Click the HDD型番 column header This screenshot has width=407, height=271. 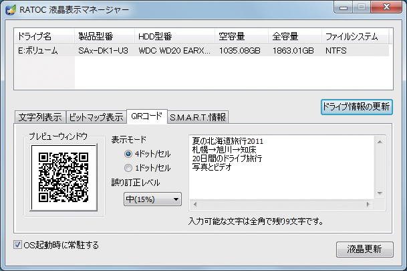pos(175,36)
